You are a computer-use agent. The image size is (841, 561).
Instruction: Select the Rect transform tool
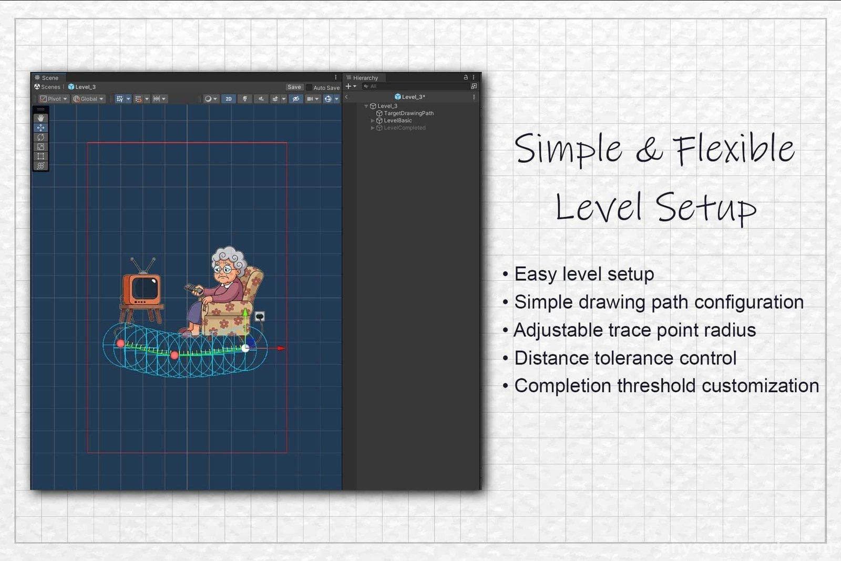[40, 156]
